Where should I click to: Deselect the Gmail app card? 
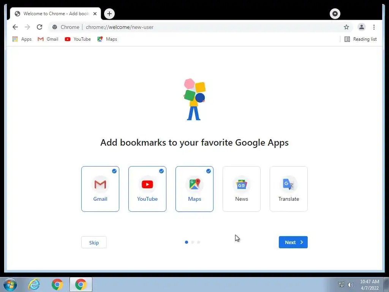click(100, 189)
